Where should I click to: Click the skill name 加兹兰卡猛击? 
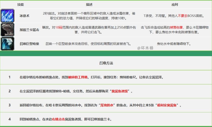coord(29,30)
